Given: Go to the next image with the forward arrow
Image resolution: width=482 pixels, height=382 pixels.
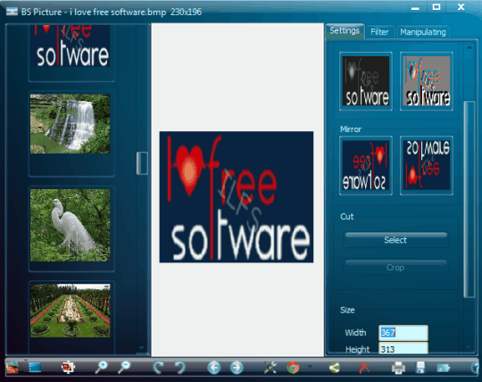Looking at the screenshot, I should [x=237, y=367].
